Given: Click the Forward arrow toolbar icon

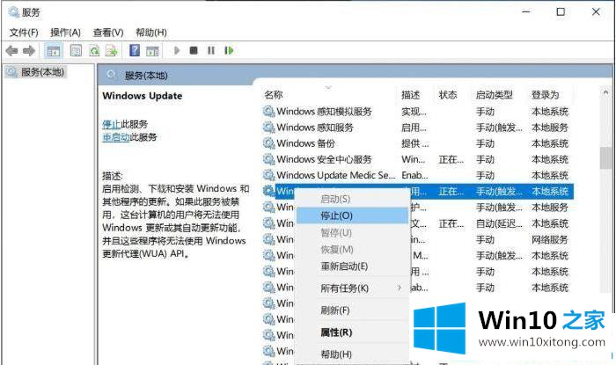Looking at the screenshot, I should pos(29,51).
